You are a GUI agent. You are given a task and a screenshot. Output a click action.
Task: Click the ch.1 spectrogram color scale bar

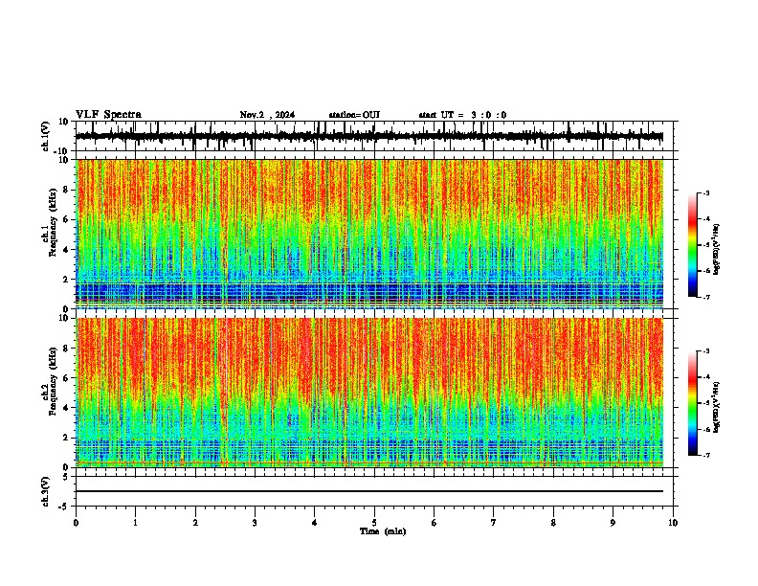[x=693, y=245]
